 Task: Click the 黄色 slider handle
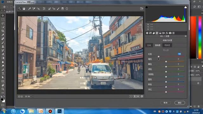point(166,67)
